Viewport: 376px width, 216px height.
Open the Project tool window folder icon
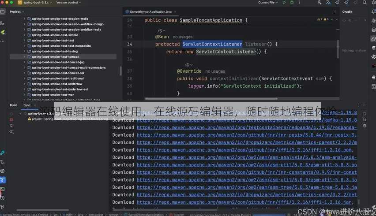tap(3, 11)
